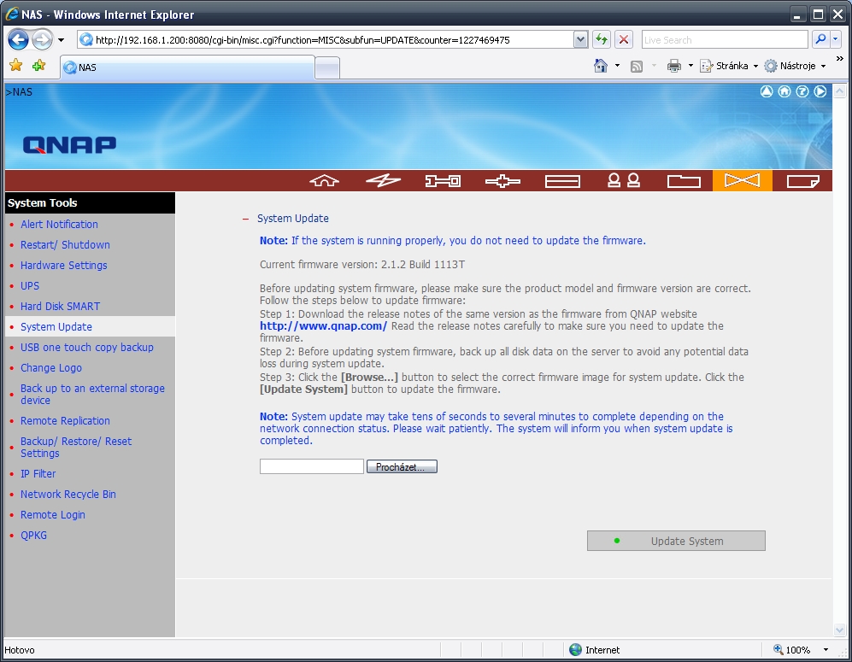Select the NAS browser tab
The width and height of the screenshot is (852, 662).
coord(187,67)
